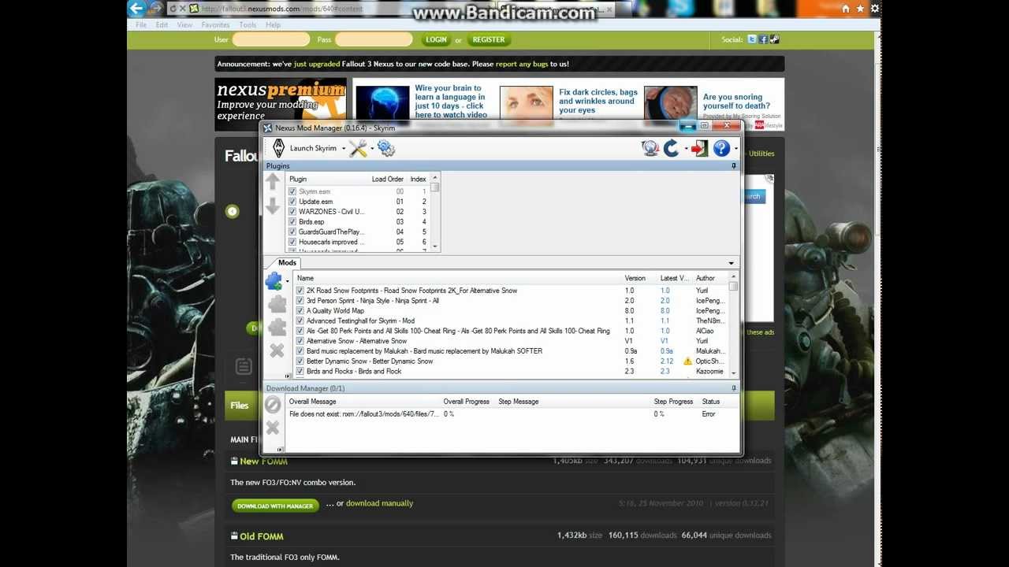The height and width of the screenshot is (567, 1009).
Task: Toggle A Quality World Map mod checkbox
Action: [x=300, y=311]
